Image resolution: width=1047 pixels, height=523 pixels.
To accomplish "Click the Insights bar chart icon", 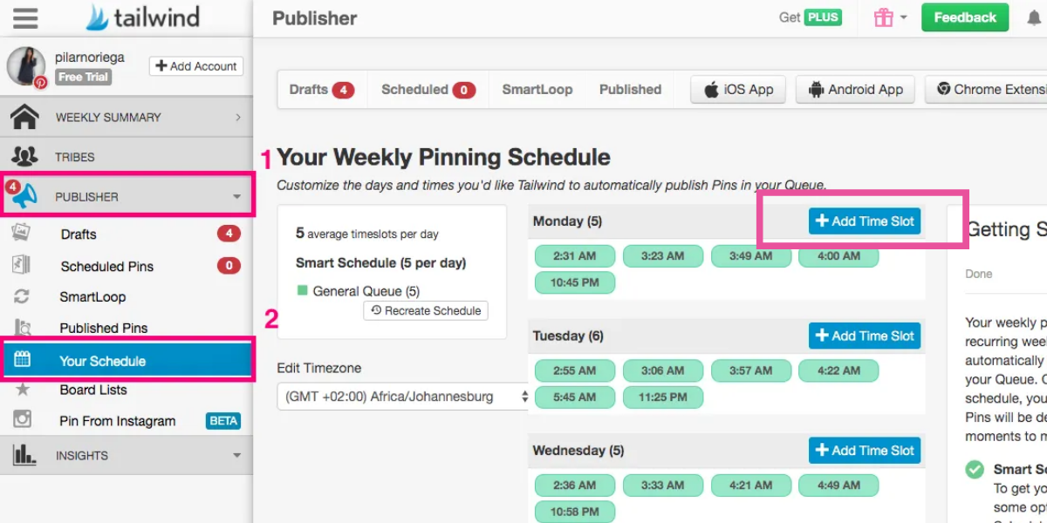I will pyautogui.click(x=24, y=455).
